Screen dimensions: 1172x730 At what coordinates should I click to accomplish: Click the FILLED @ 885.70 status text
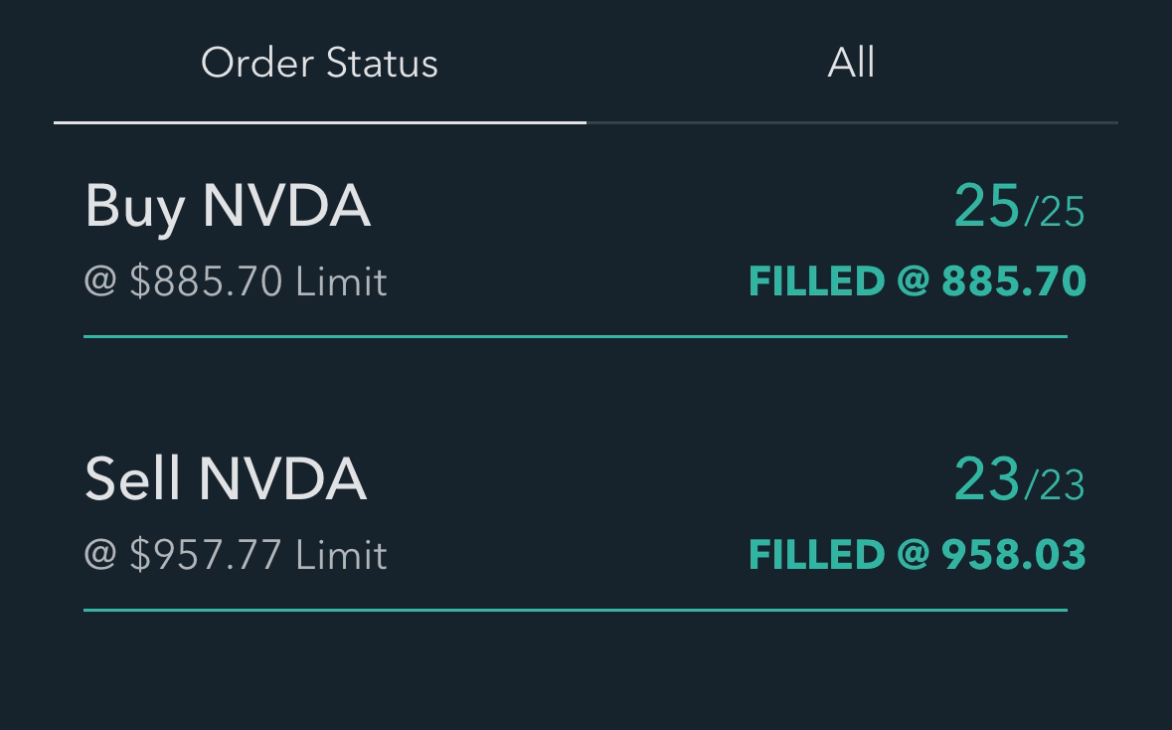coord(917,281)
